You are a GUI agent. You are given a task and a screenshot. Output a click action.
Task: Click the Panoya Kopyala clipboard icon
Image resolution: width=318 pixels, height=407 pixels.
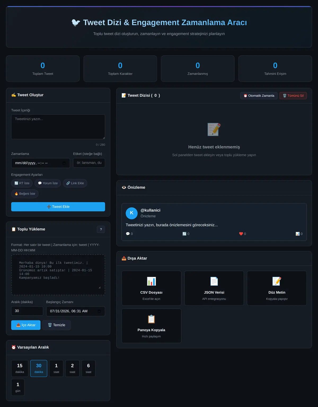coord(151,319)
